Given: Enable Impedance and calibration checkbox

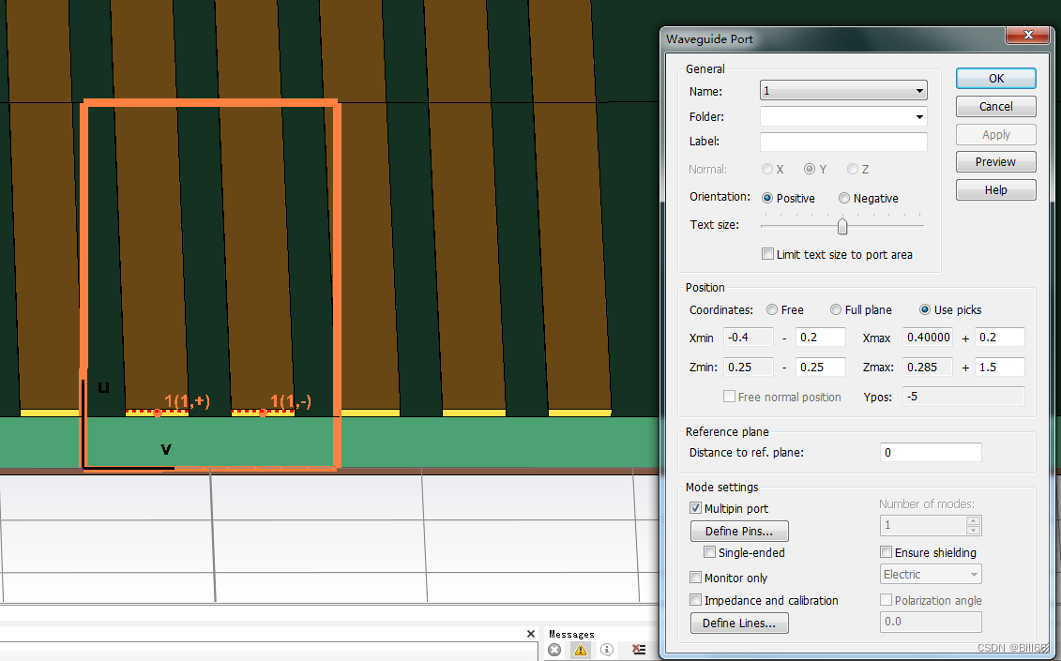Looking at the screenshot, I should tap(695, 600).
